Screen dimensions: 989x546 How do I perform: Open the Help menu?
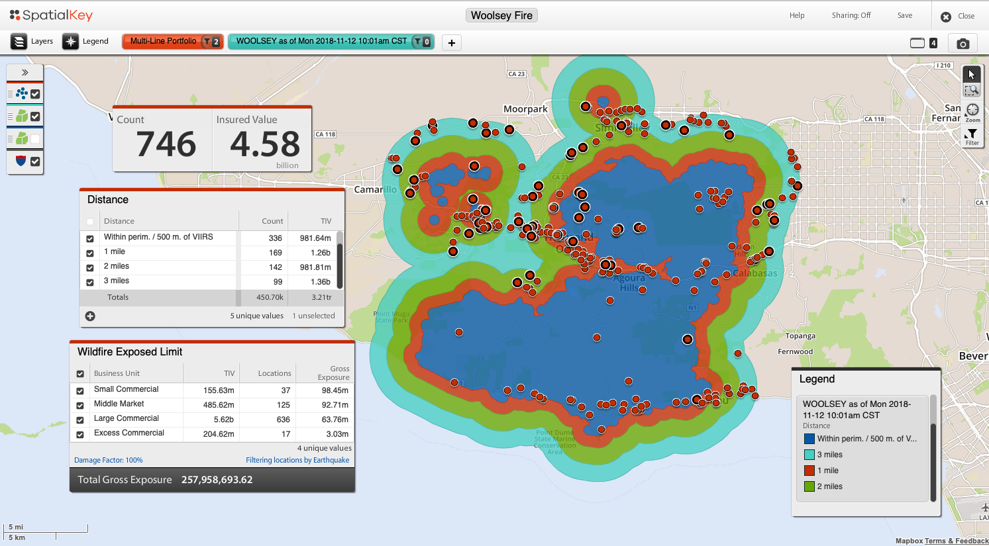click(x=797, y=15)
